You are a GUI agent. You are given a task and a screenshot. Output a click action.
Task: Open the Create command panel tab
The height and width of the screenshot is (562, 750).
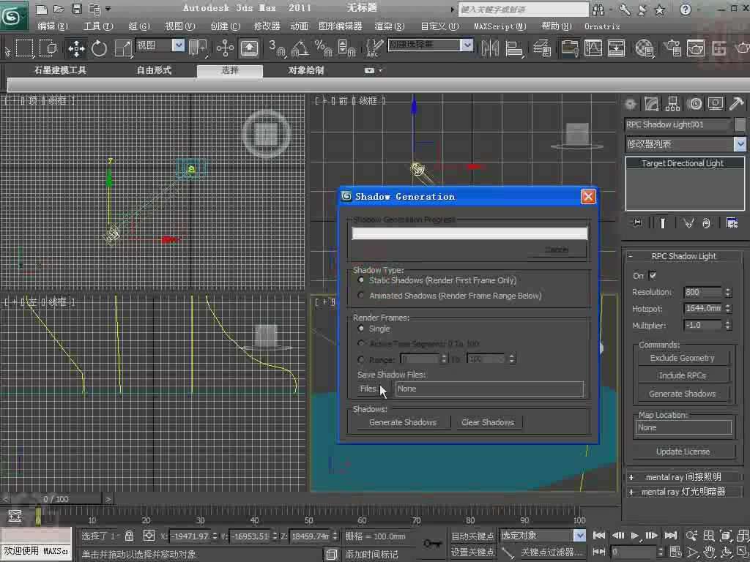631,104
